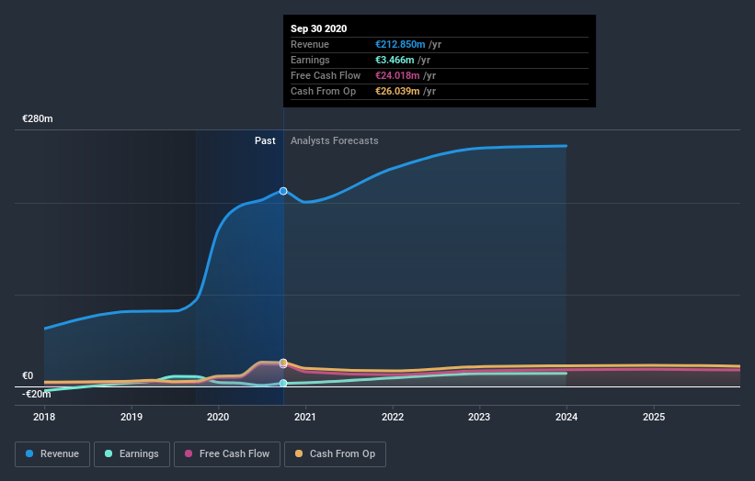Click the €212.850m revenue value in tooltip
755x481 pixels.
(400, 44)
